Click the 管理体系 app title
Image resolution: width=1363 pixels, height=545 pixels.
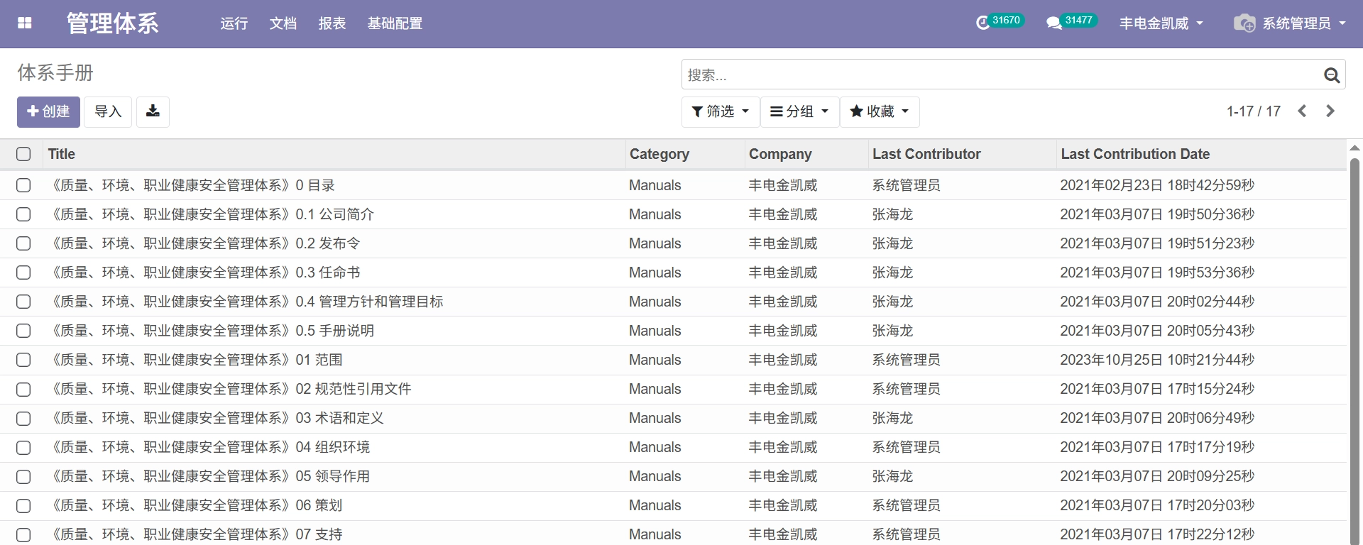coord(113,23)
